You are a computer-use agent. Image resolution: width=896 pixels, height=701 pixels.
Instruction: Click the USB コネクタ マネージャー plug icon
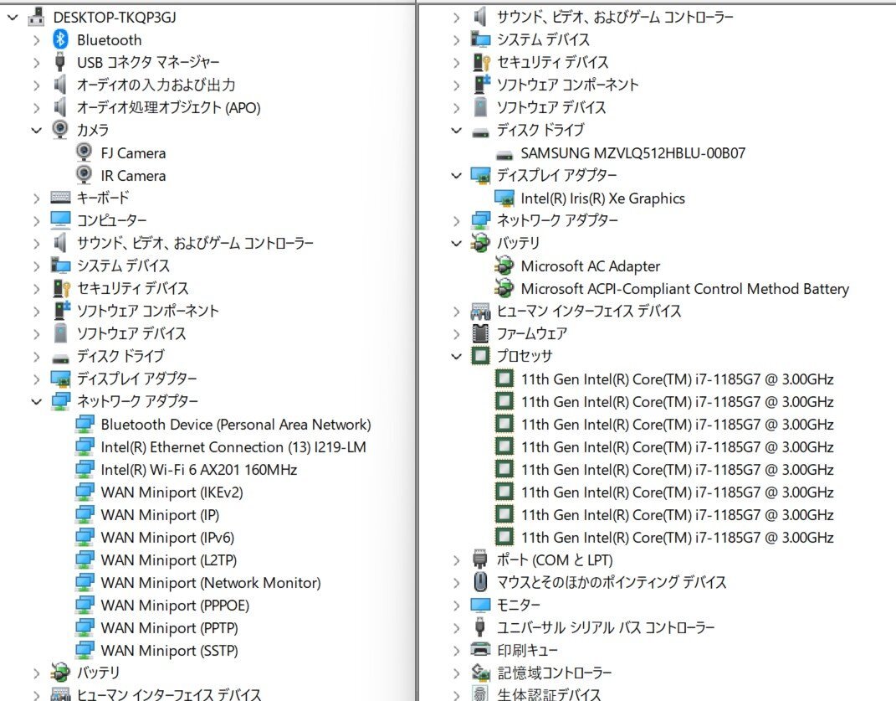(60, 62)
